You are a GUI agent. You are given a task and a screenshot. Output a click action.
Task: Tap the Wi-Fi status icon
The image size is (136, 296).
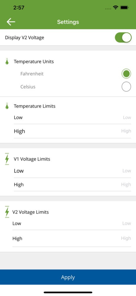tap(115, 7)
